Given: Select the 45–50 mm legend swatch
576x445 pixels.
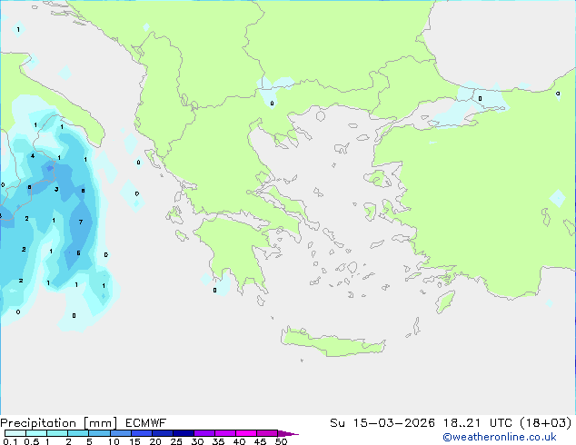Looking at the screenshot, I should (x=267, y=433).
